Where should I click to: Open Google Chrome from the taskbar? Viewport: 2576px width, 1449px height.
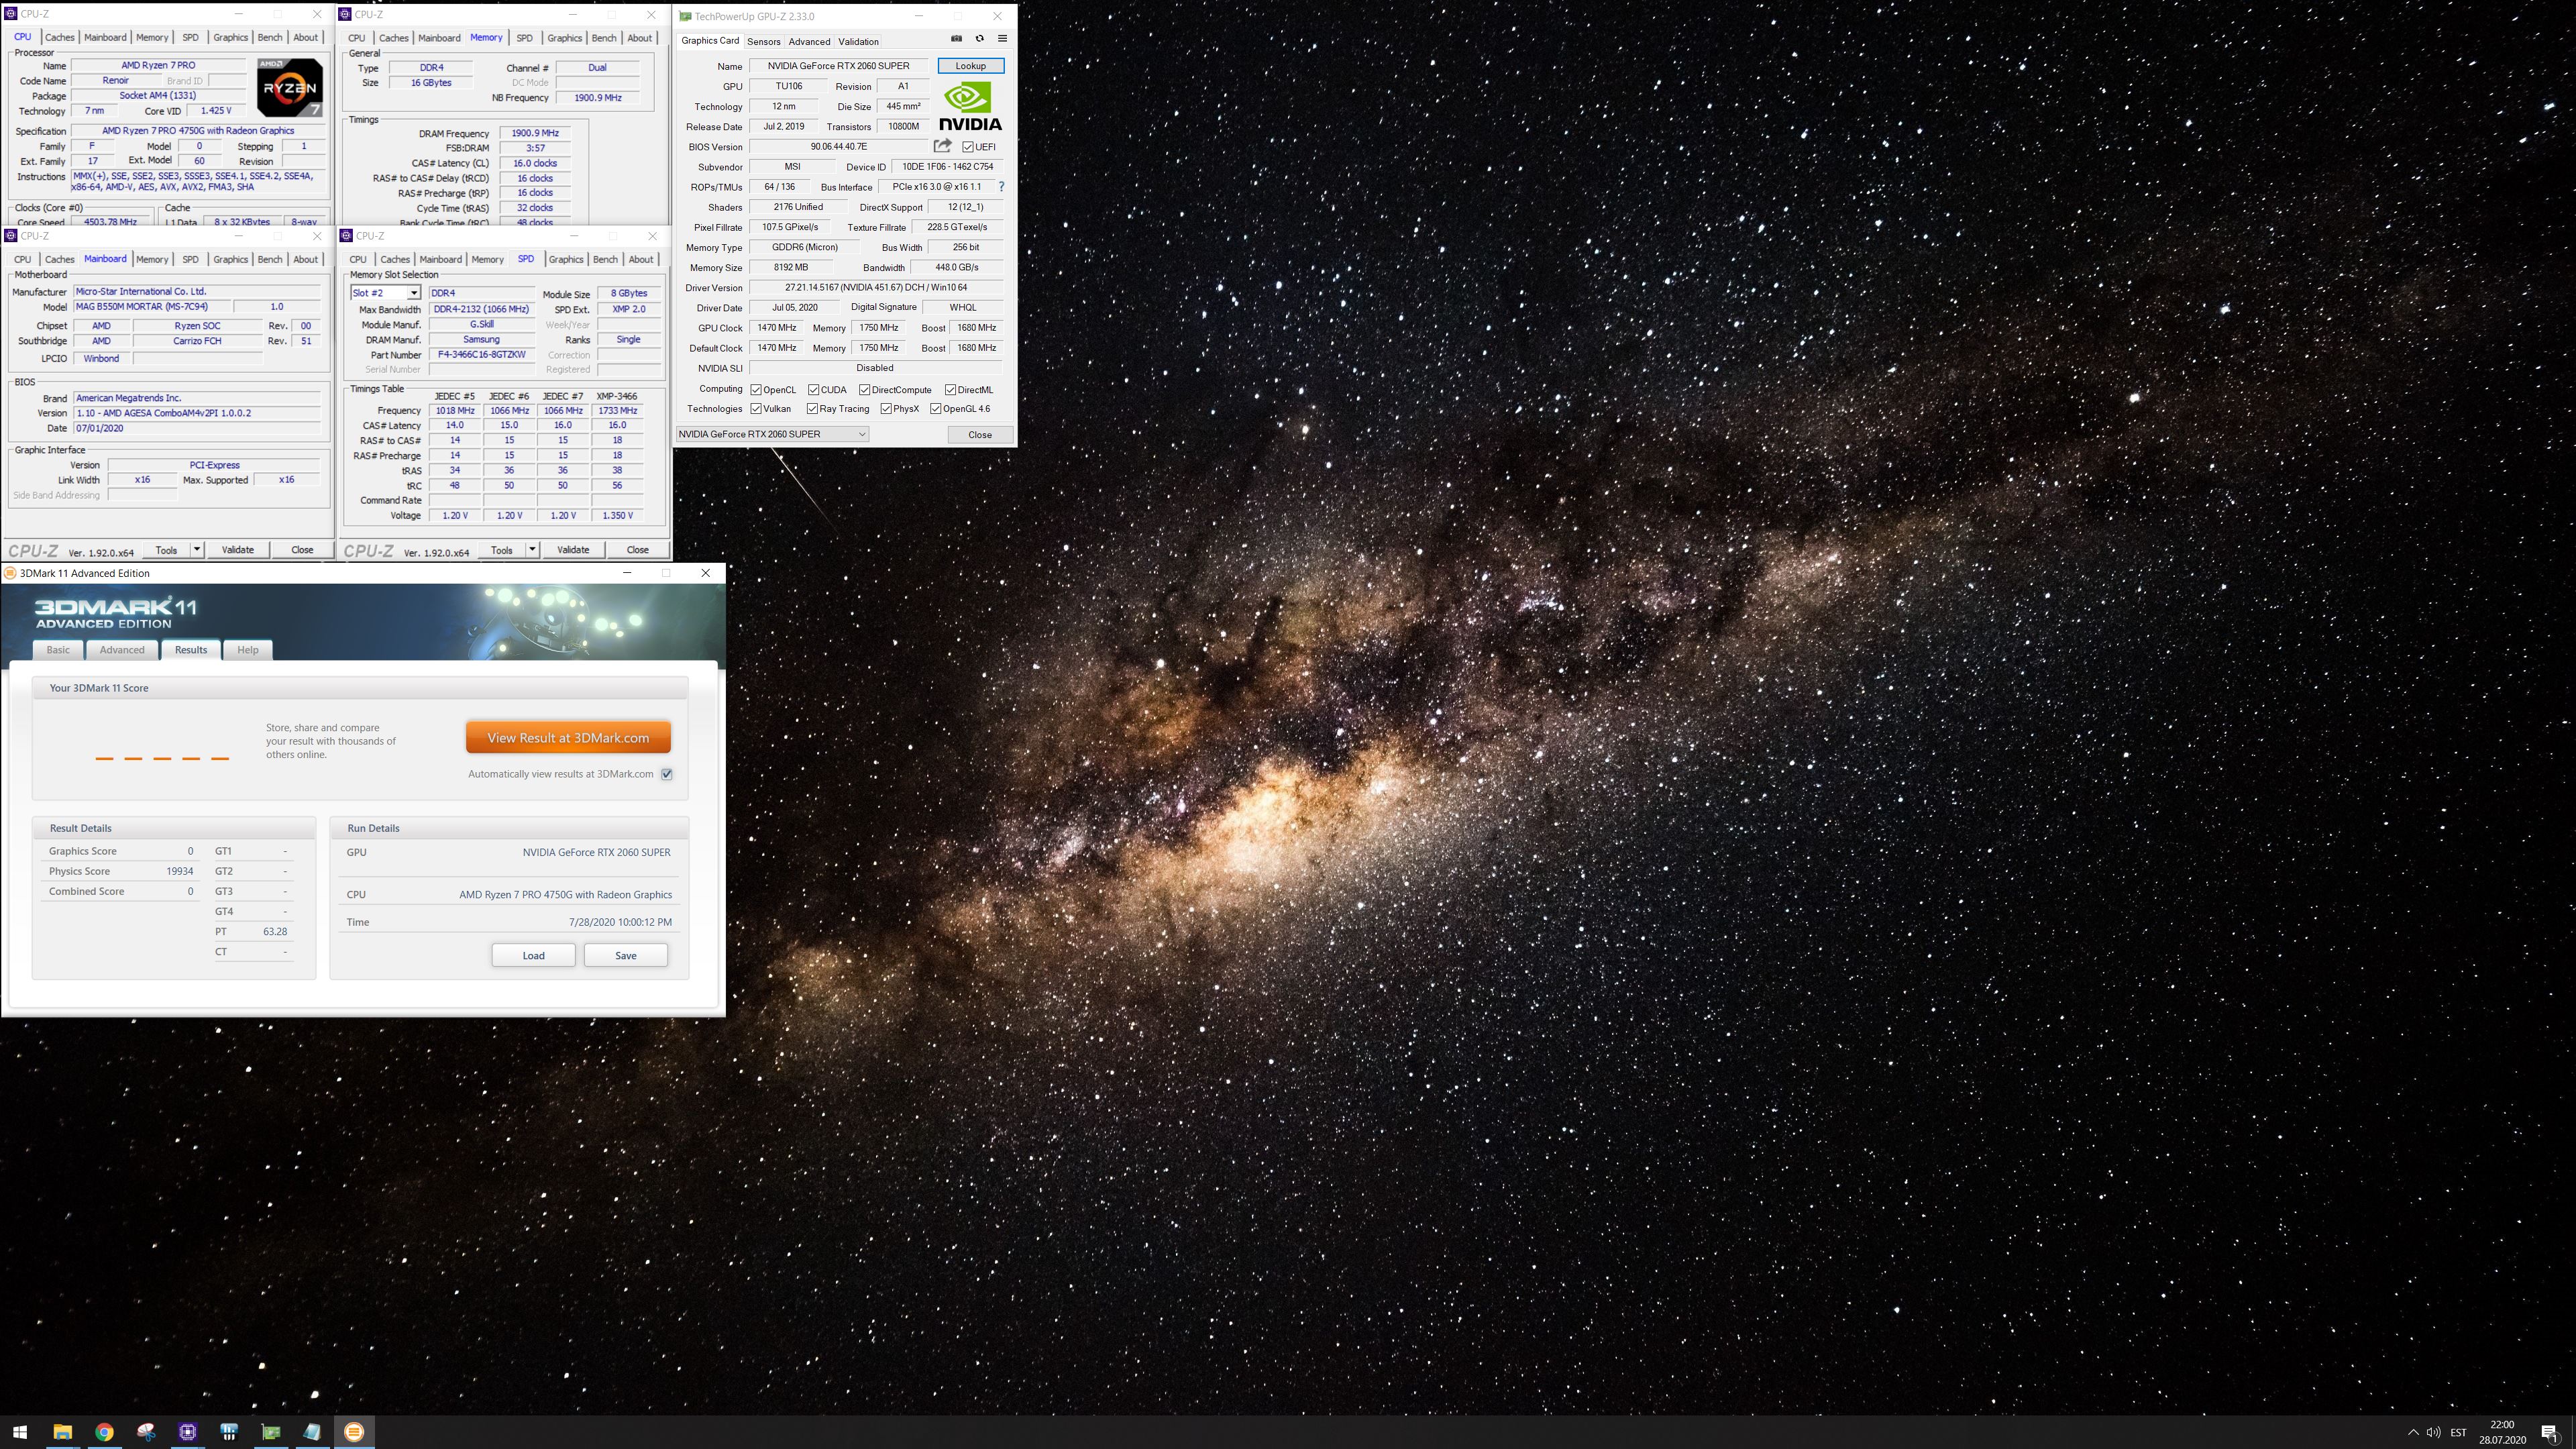click(x=104, y=1431)
